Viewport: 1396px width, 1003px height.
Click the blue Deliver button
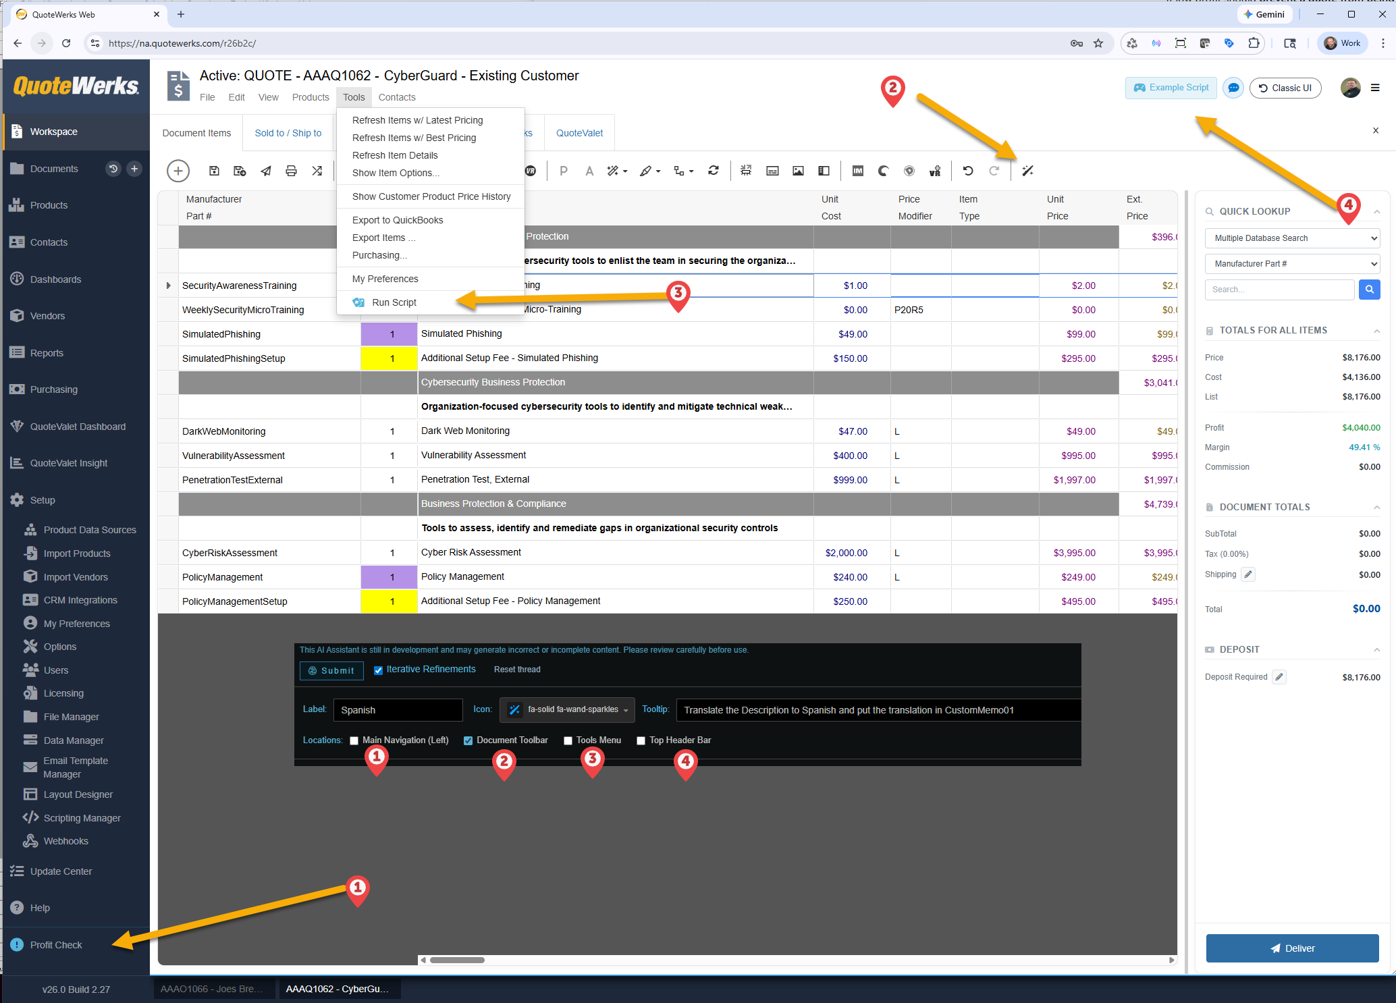pyautogui.click(x=1292, y=948)
